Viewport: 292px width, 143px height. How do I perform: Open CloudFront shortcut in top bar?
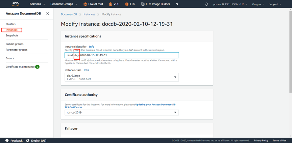93,4
